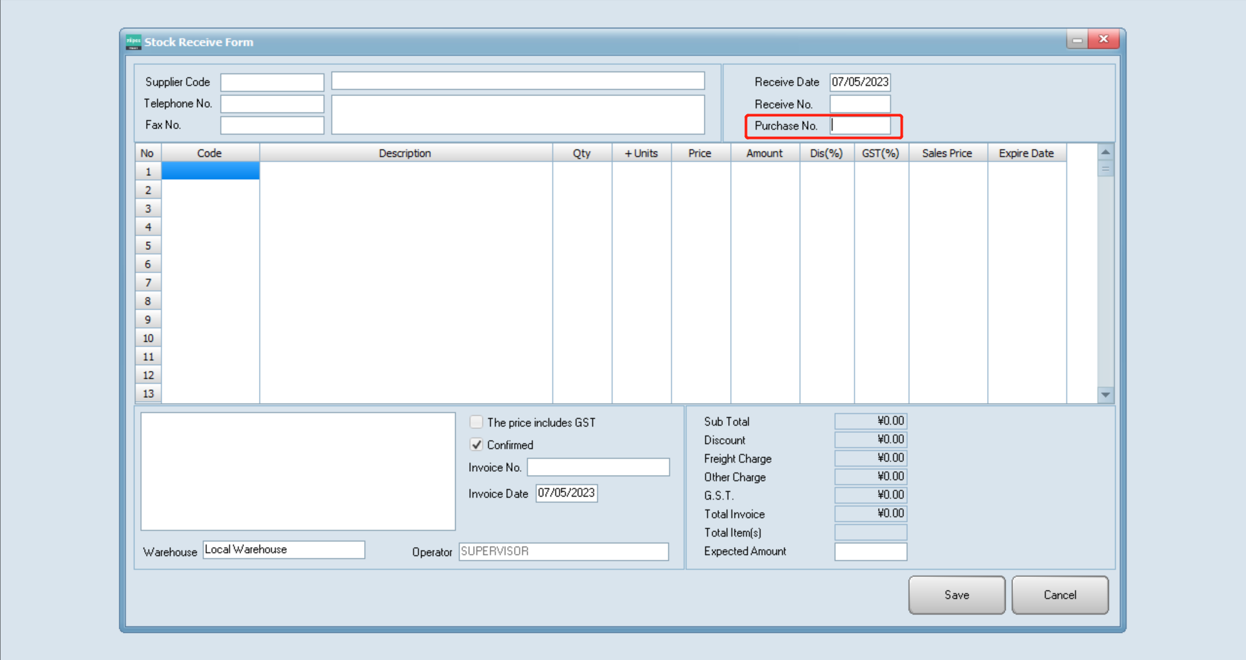The image size is (1246, 660).
Task: Select row number 5 in the grid
Action: (147, 245)
